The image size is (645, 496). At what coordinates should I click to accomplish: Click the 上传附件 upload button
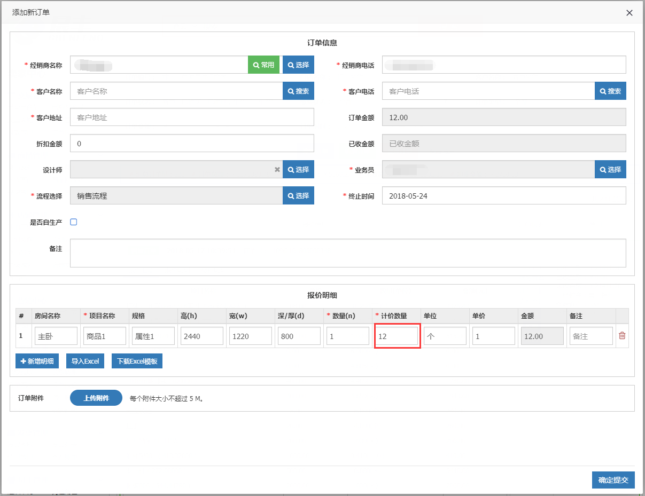[x=96, y=398]
